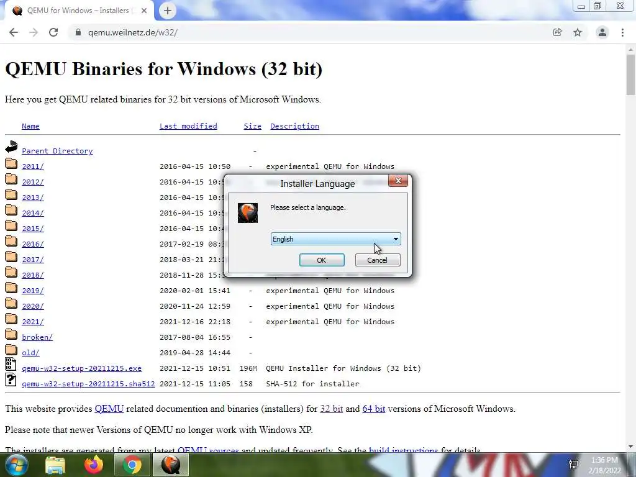Viewport: 636px width, 477px height.
Task: Confirm language with the OK button
Action: 322,260
